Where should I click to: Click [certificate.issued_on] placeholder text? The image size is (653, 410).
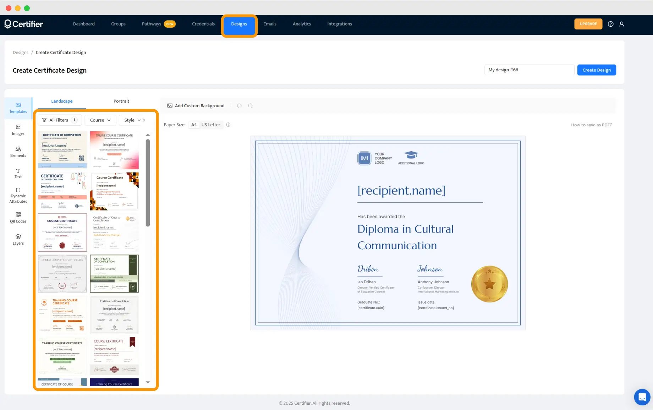click(435, 308)
